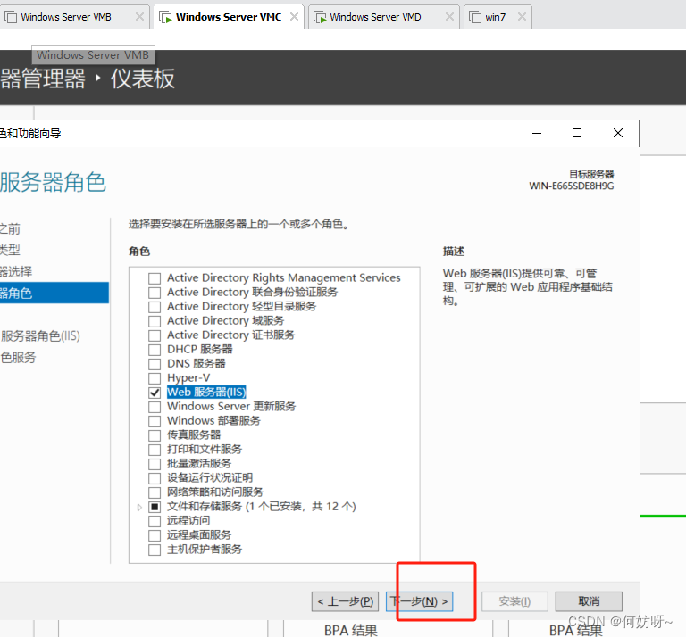Screen dimensions: 686x637
Task: Click the win7 VM tab icon
Action: coord(474,17)
